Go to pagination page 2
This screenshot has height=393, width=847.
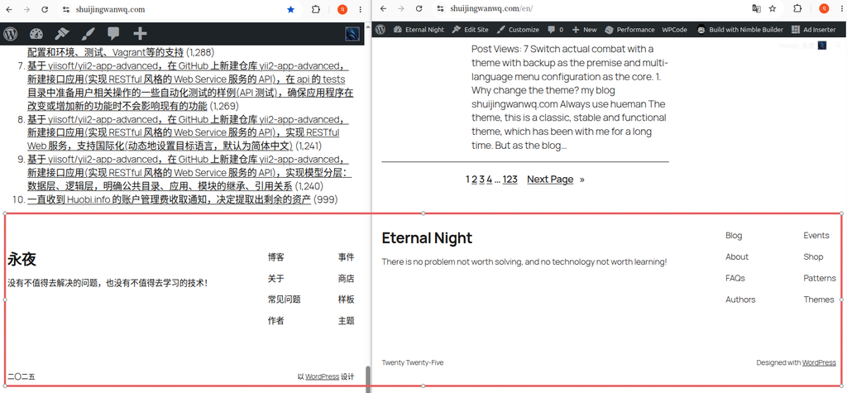tap(475, 180)
